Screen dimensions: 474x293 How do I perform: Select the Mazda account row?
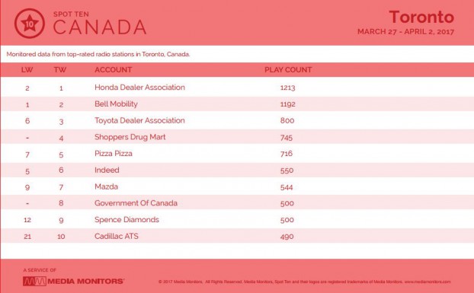point(237,186)
